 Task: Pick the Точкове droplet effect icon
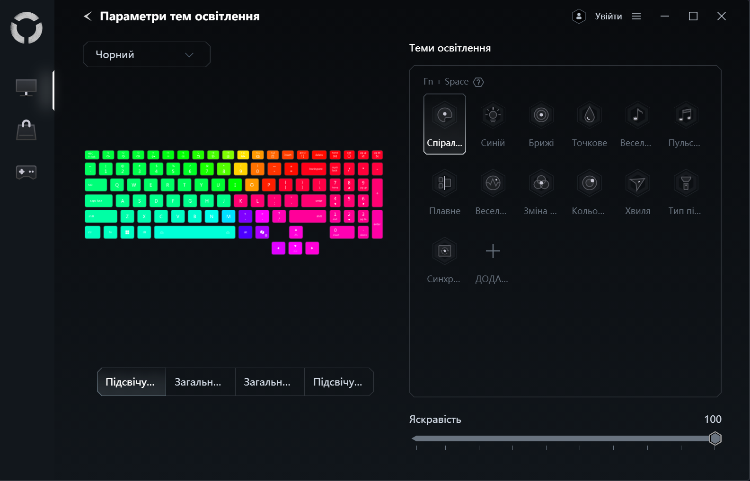pos(590,115)
